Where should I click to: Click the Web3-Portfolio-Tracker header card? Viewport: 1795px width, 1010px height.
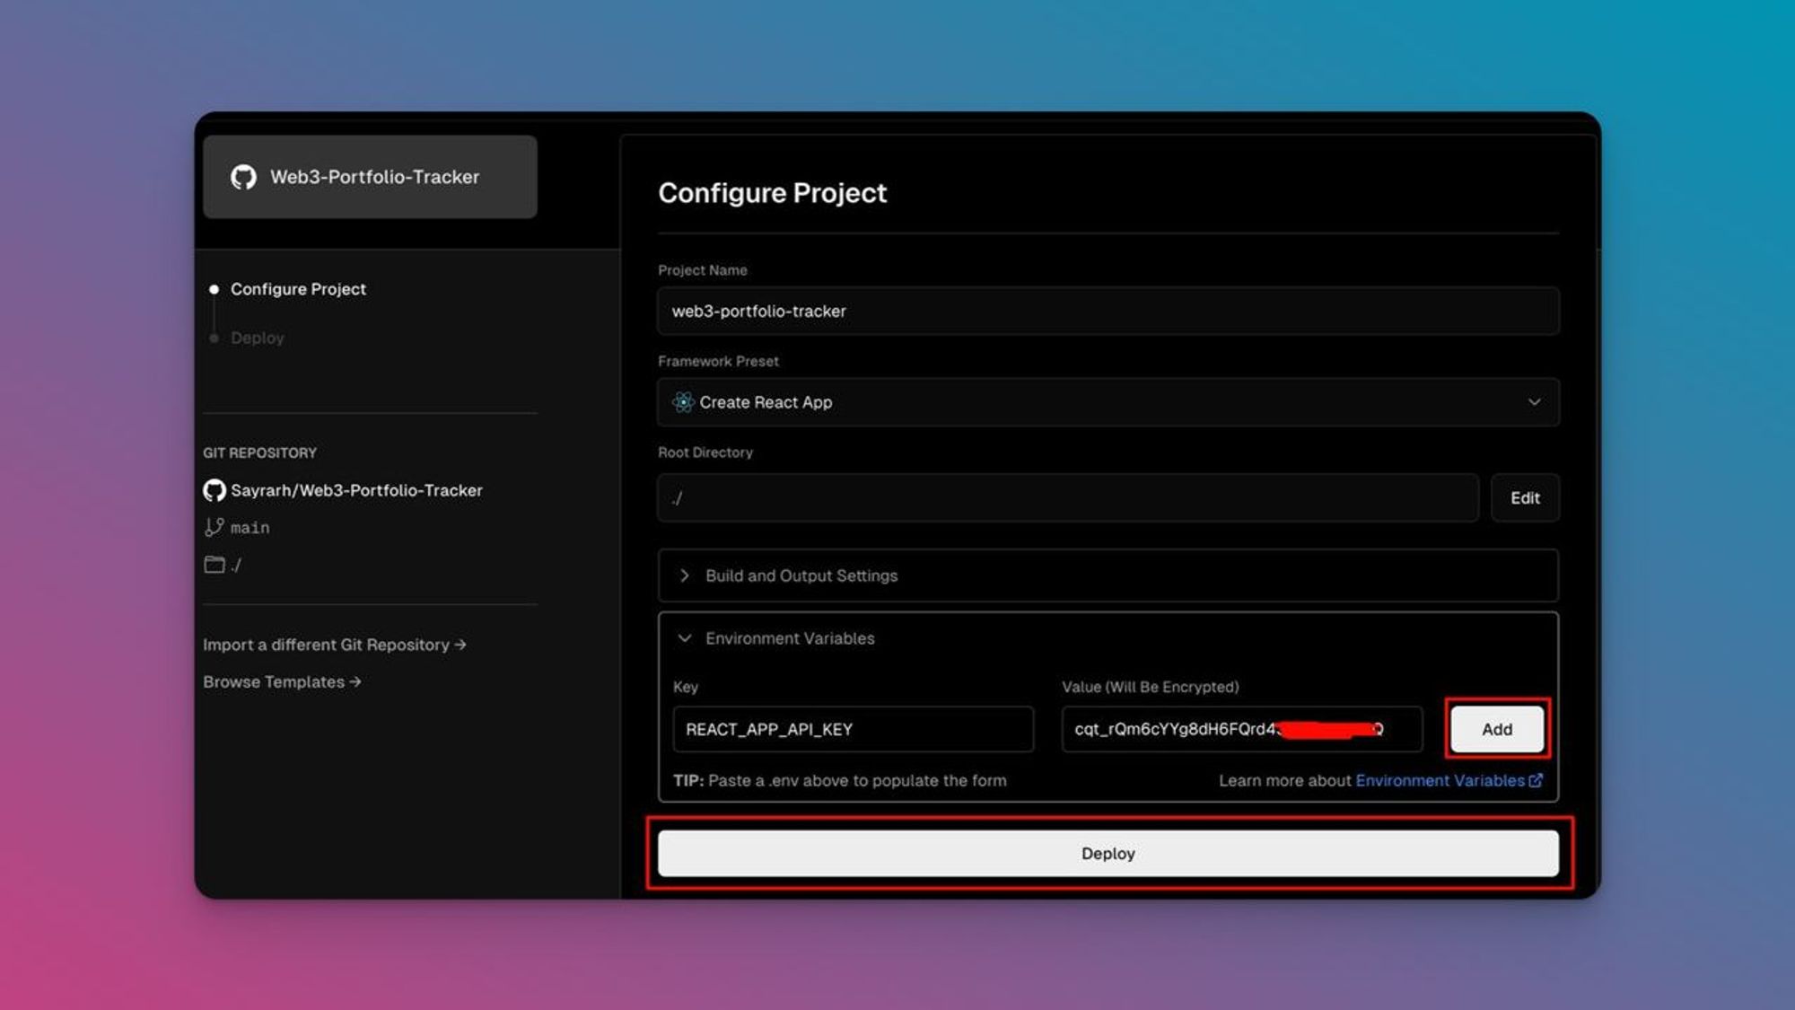(x=370, y=177)
